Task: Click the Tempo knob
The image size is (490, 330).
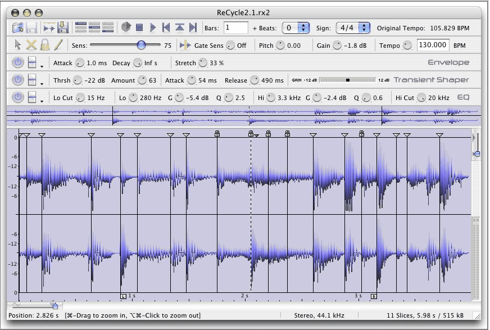Action: pos(407,46)
